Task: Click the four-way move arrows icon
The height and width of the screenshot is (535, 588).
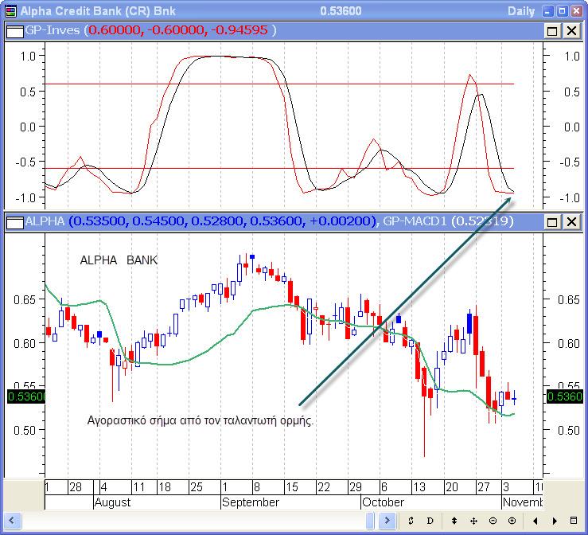Action: pos(473,521)
